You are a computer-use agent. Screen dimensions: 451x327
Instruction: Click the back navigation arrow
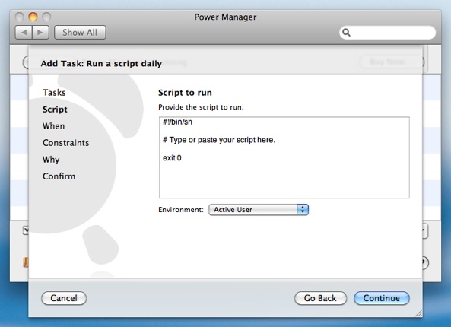coord(24,32)
